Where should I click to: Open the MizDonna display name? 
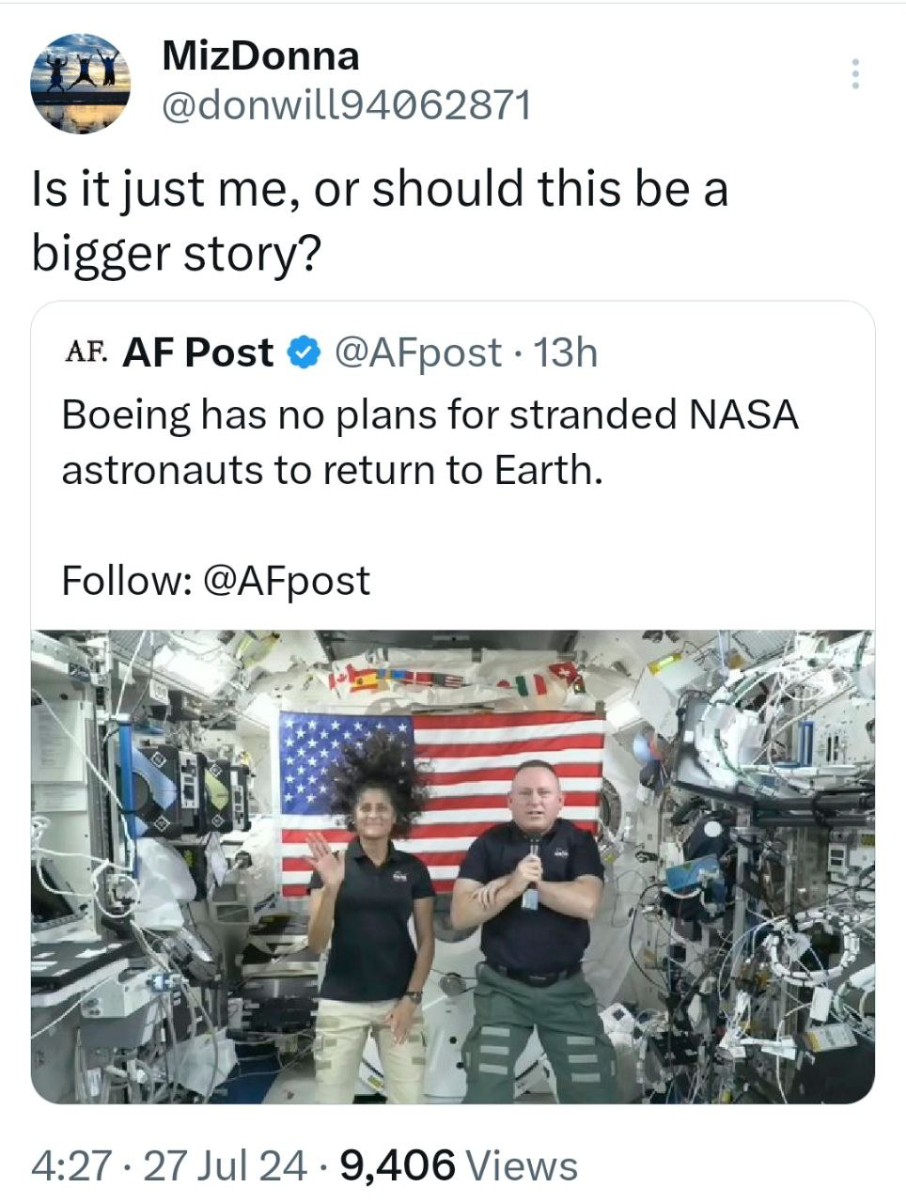click(260, 56)
